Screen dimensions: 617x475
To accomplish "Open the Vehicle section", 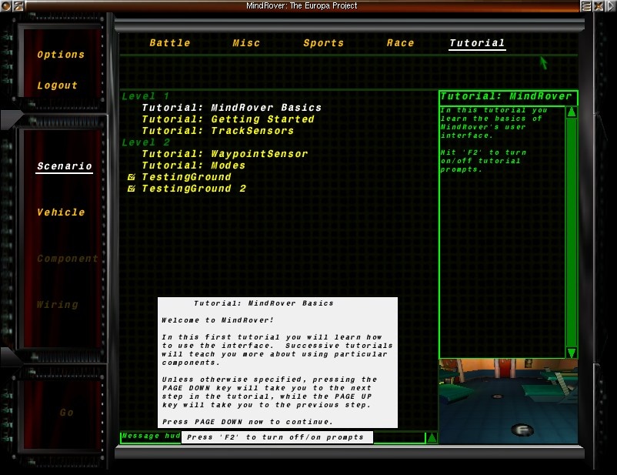I will tap(61, 212).
